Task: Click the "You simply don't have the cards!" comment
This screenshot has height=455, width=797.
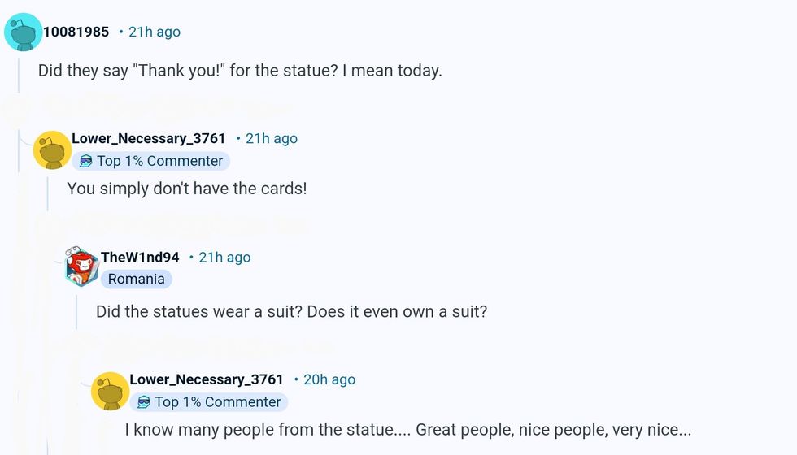Action: [x=187, y=188]
